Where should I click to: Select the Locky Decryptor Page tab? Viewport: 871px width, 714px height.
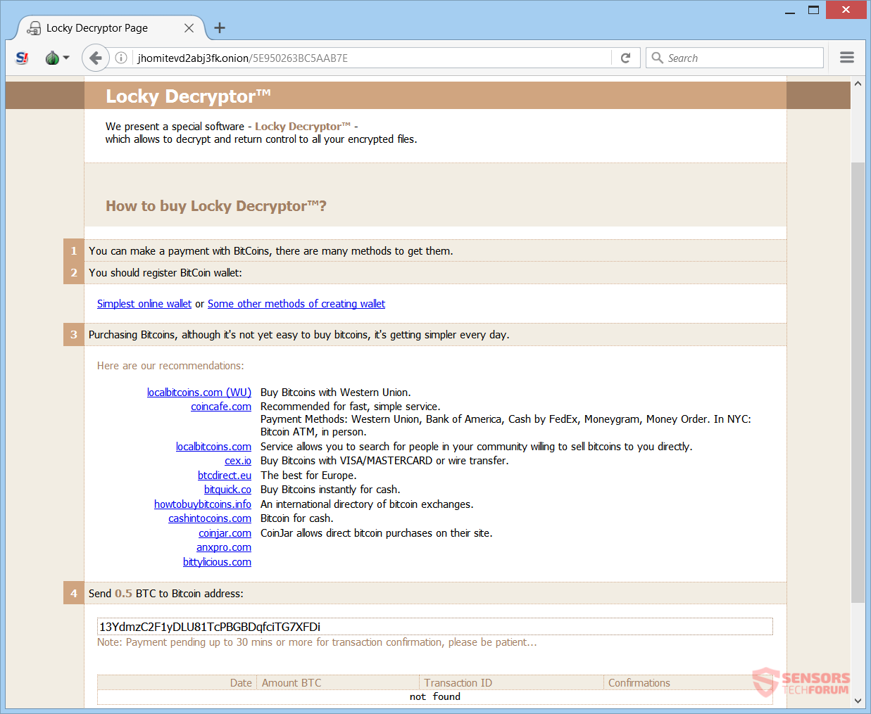110,28
